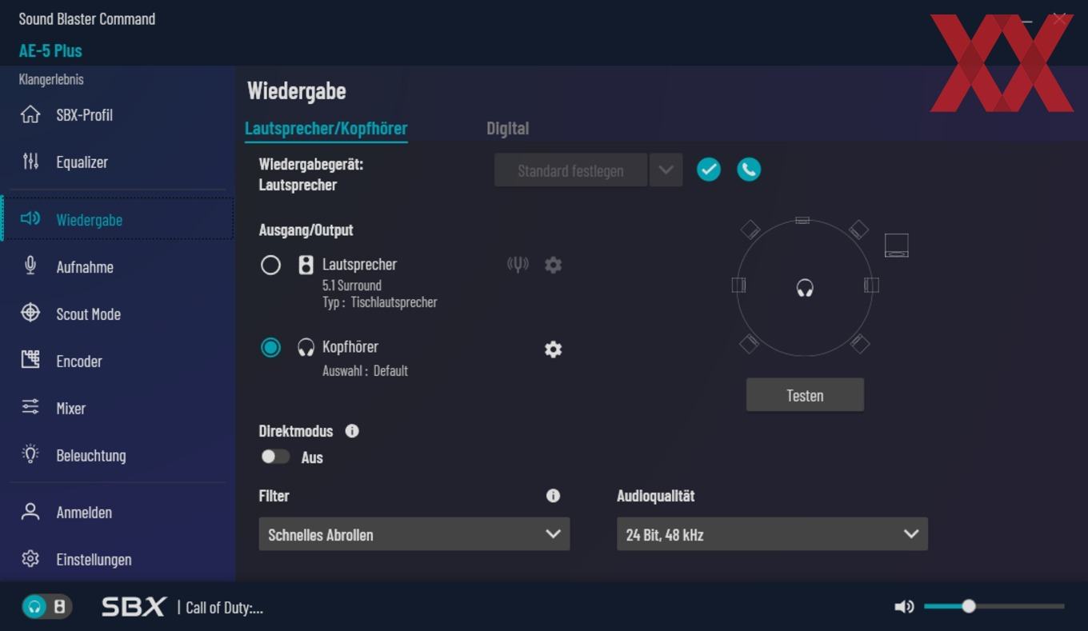
Task: Click front right speaker in diagram
Action: tap(858, 230)
